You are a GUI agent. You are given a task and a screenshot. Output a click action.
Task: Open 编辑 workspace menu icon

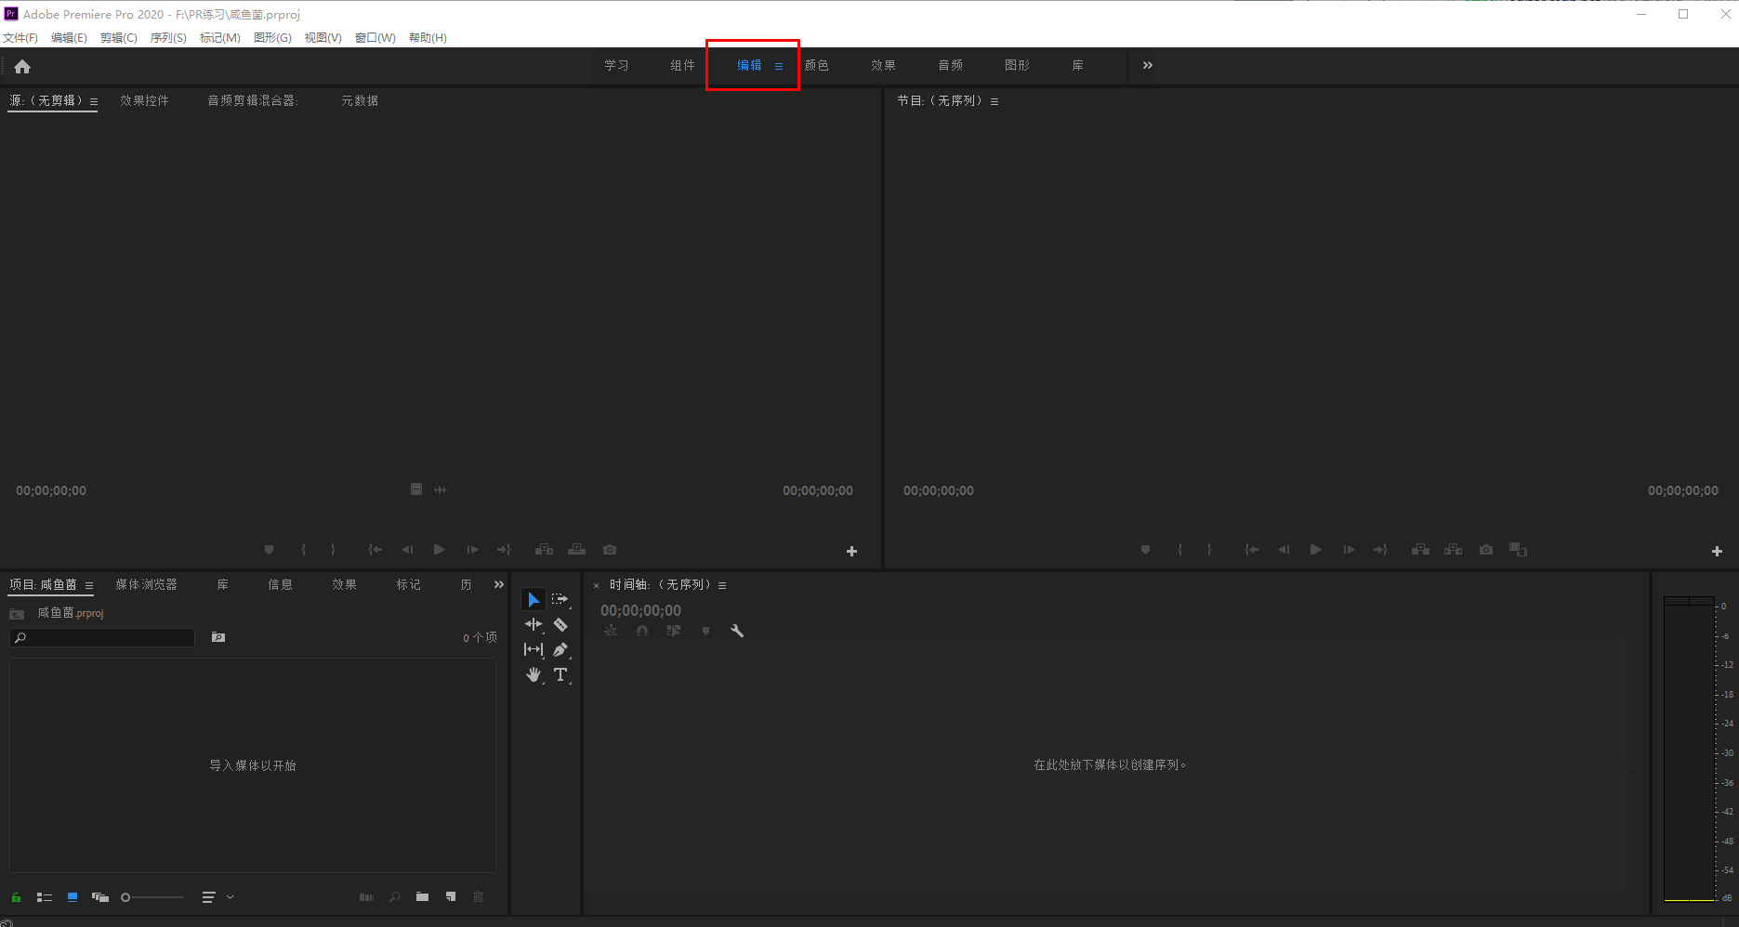(x=779, y=66)
